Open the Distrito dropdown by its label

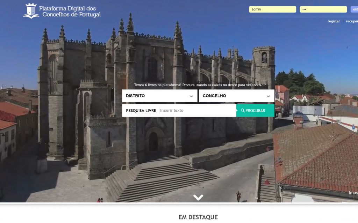coord(135,96)
